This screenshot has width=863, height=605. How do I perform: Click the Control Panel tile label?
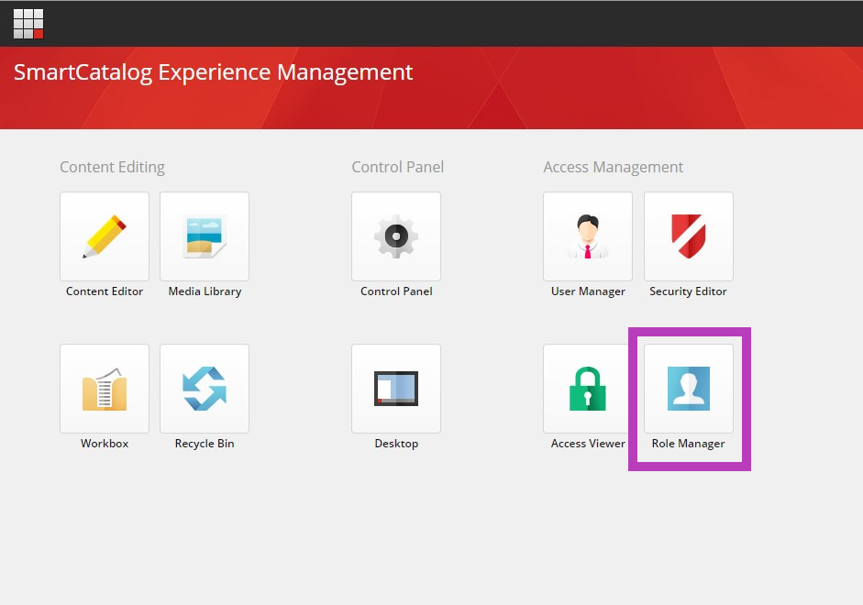pyautogui.click(x=396, y=291)
